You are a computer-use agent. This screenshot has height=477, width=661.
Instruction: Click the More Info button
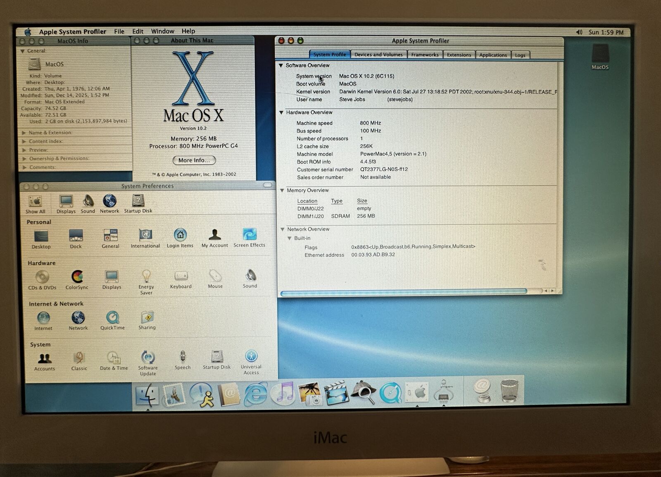194,160
